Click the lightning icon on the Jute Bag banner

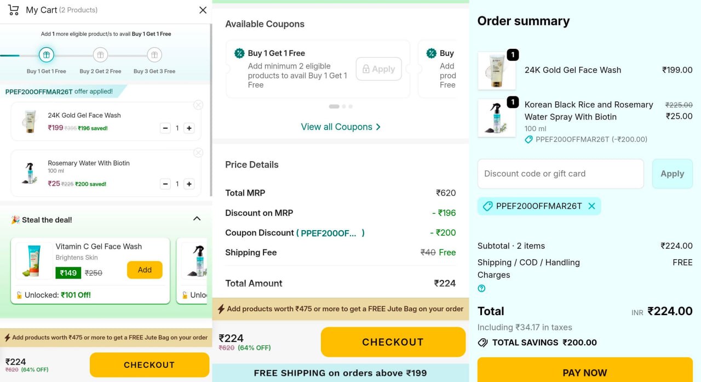pos(220,309)
